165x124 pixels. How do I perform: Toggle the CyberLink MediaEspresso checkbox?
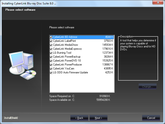pos(51,49)
